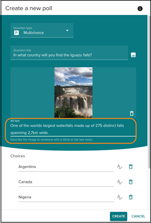
Task: Mark Argentina as the correct answer
Action: 120,167
